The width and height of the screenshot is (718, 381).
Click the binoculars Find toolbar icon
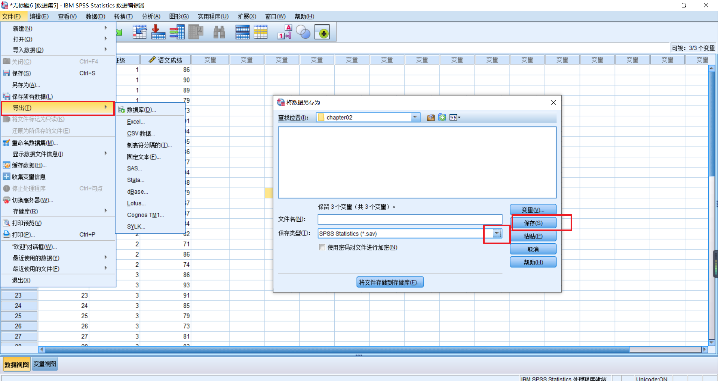click(x=219, y=32)
